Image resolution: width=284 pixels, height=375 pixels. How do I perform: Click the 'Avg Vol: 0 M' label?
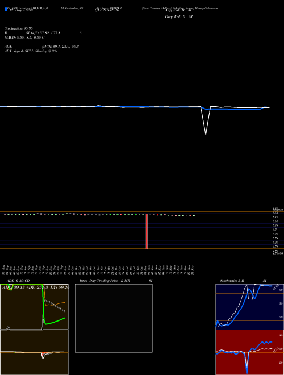coord(178,10)
